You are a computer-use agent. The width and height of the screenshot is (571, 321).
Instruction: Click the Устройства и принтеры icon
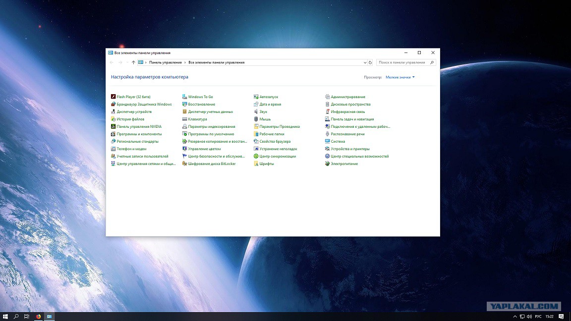[x=327, y=149]
